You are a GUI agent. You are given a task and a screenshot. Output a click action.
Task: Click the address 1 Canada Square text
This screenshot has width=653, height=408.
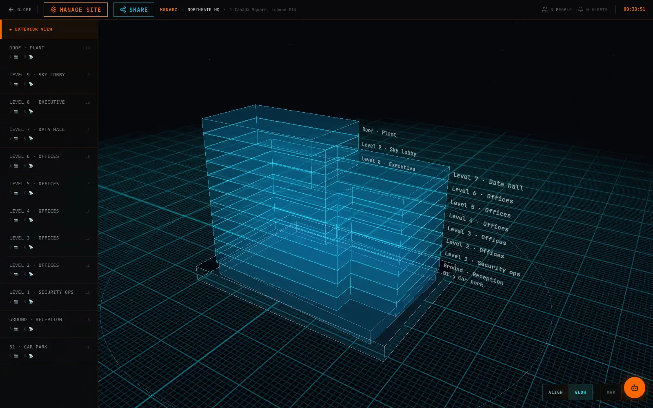pyautogui.click(x=263, y=9)
